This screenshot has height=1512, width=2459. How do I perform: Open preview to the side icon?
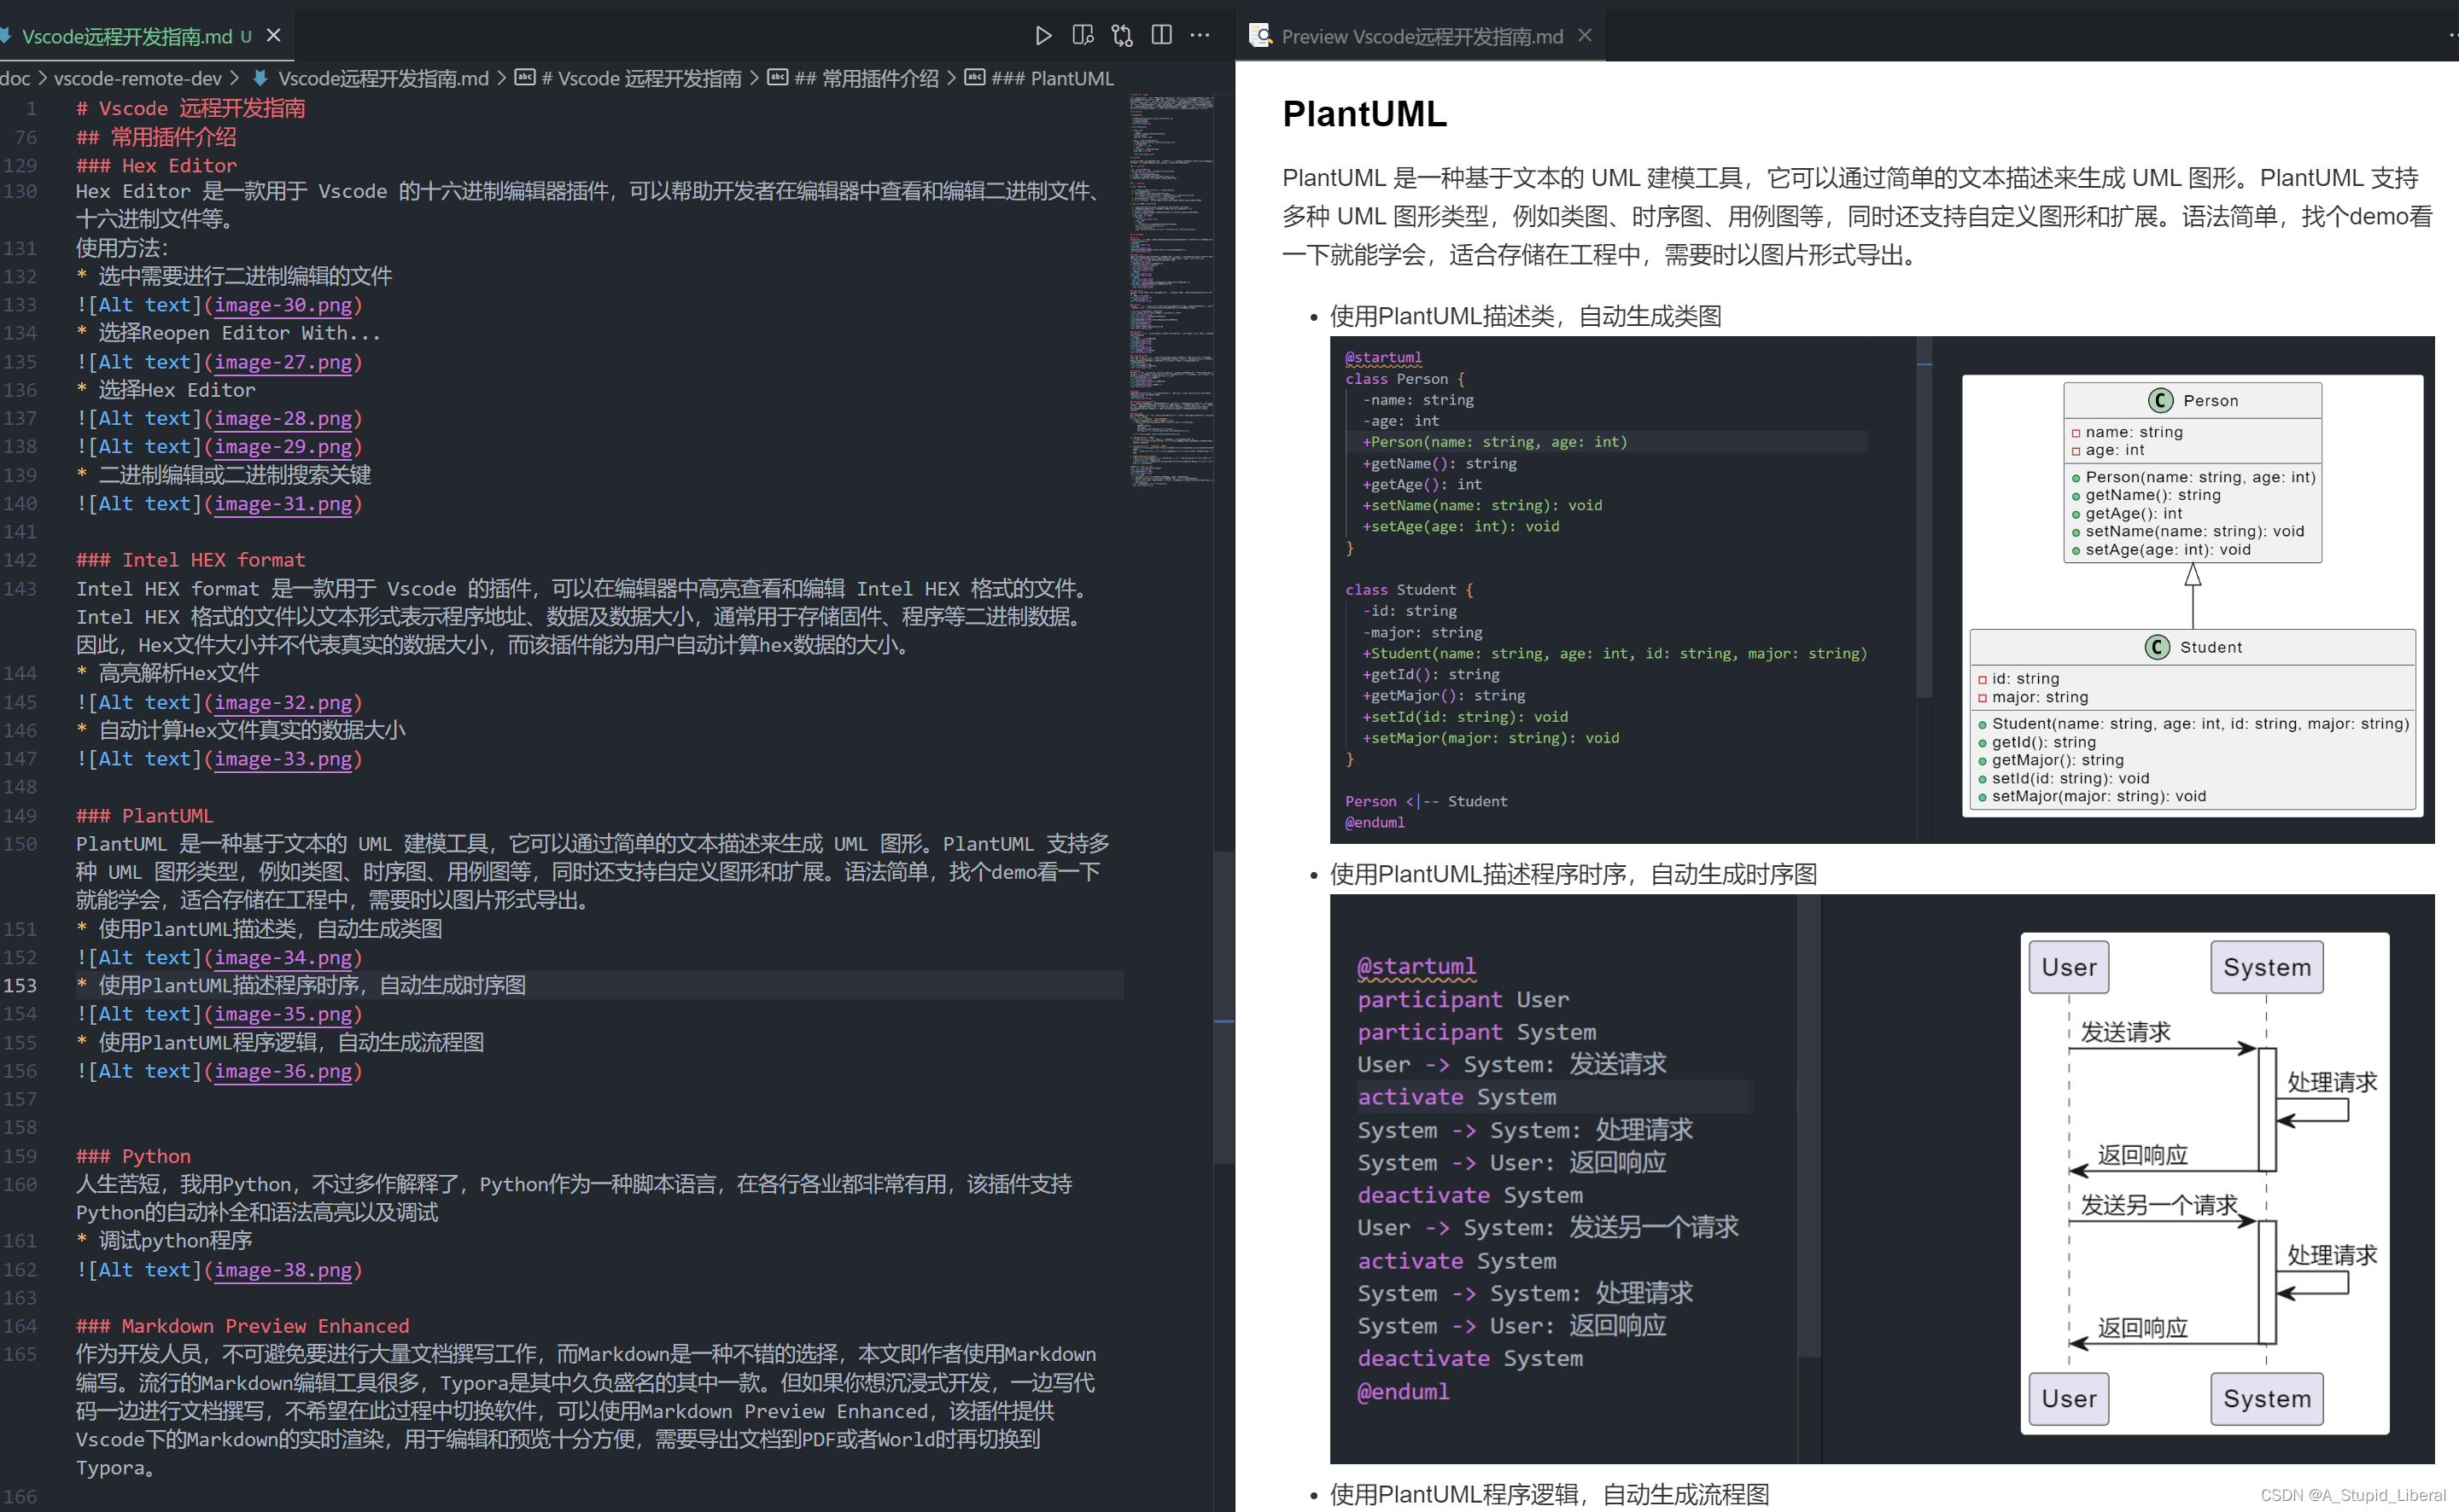pos(1083,36)
